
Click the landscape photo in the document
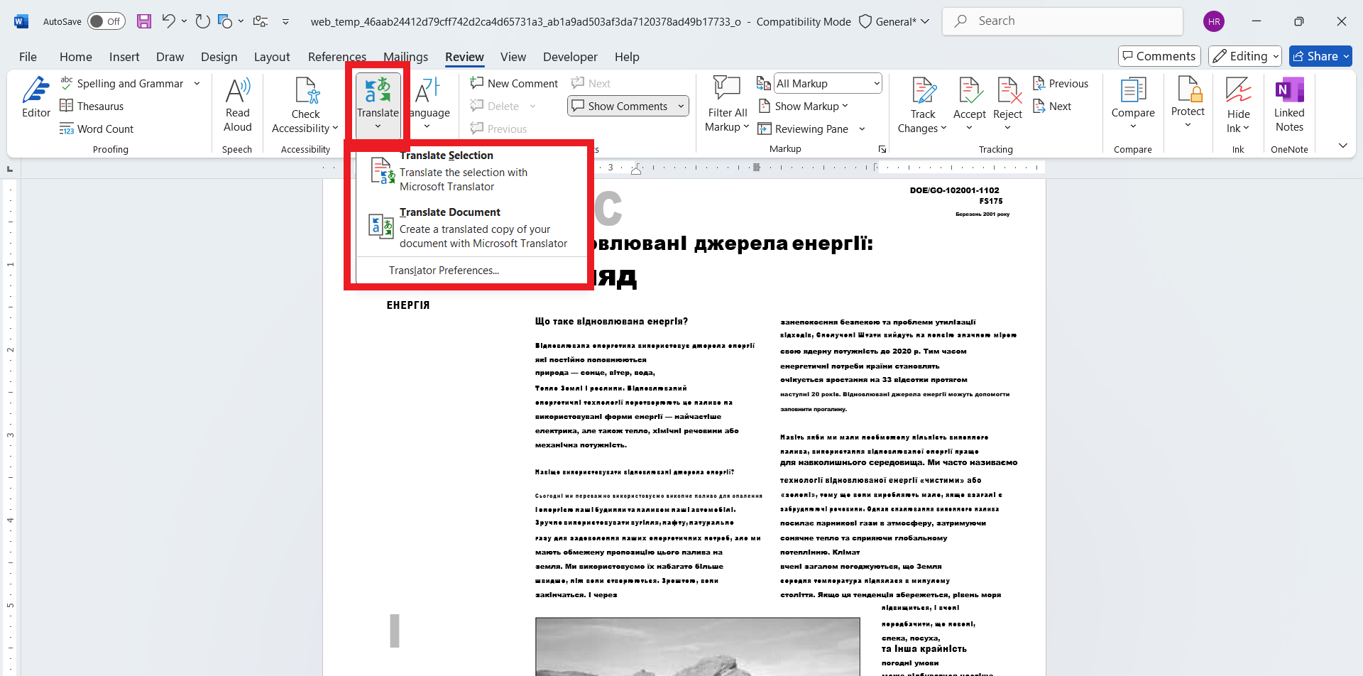698,646
